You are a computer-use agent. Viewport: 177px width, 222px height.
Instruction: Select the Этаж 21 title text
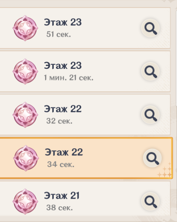pyautogui.click(x=62, y=196)
